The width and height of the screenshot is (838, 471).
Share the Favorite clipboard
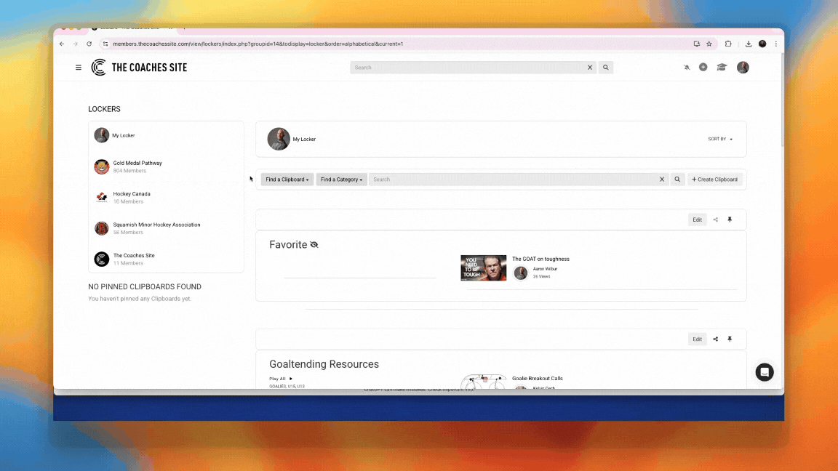pyautogui.click(x=715, y=220)
